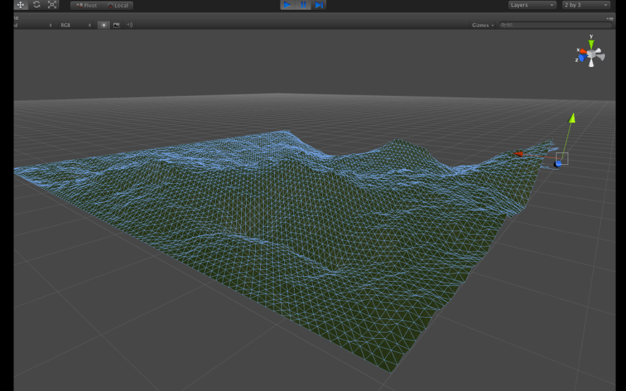Screen dimensions: 626x391
Task: Click the green Y axis on orientation gizmo
Action: pos(591,42)
